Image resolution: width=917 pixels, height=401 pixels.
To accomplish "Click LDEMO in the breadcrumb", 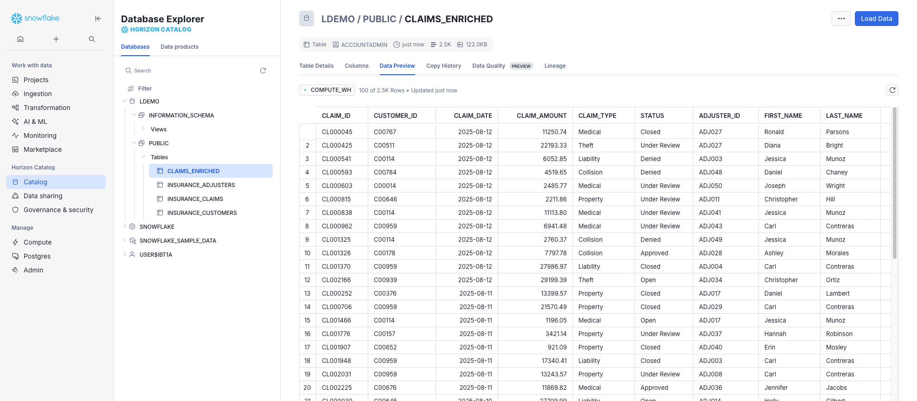I will click(338, 19).
